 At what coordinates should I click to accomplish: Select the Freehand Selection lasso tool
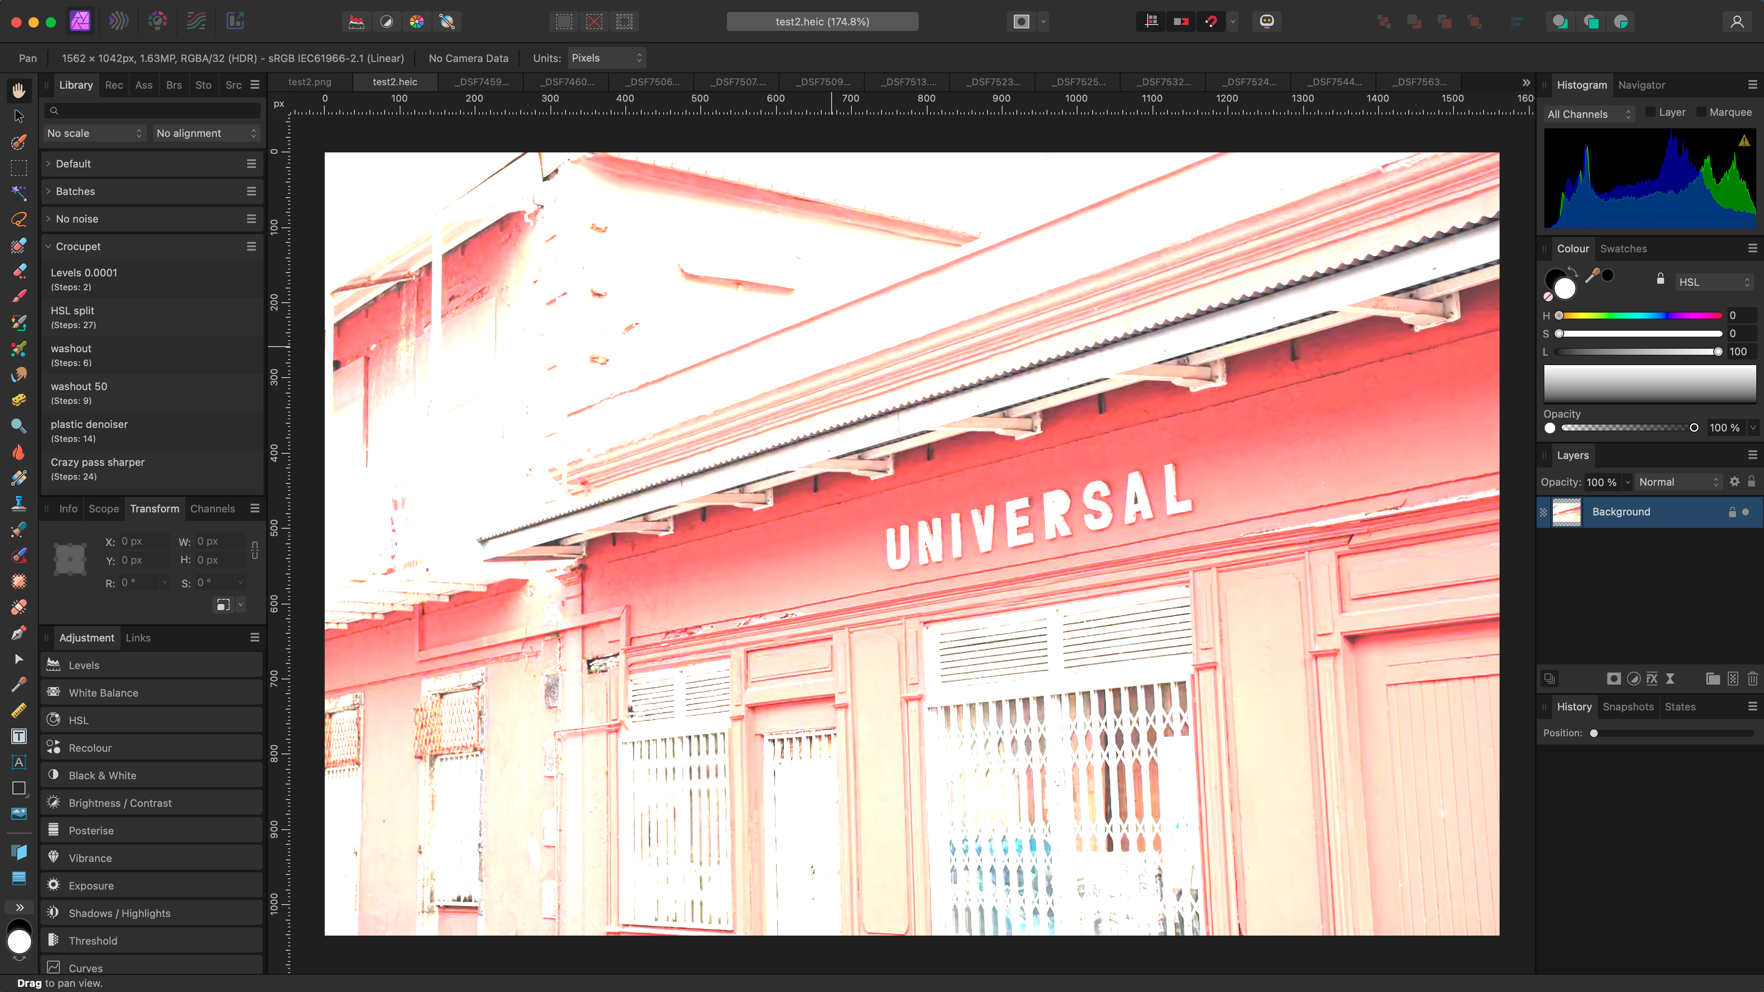pyautogui.click(x=19, y=219)
